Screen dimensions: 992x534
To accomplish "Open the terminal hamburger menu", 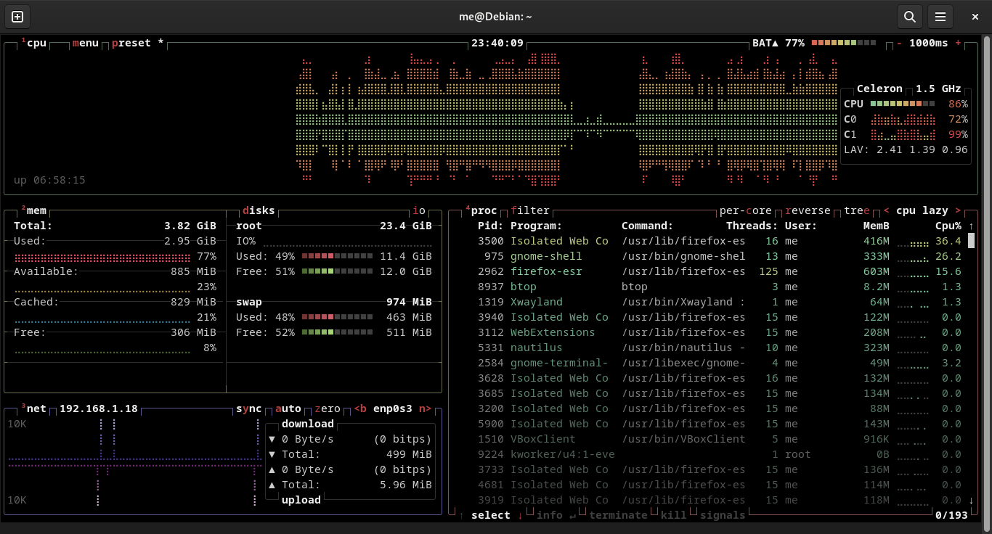I will click(941, 17).
